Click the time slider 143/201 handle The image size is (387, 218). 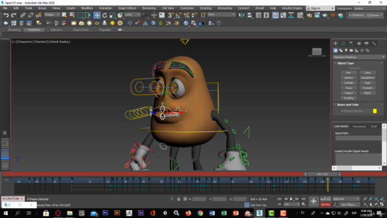pos(322,174)
